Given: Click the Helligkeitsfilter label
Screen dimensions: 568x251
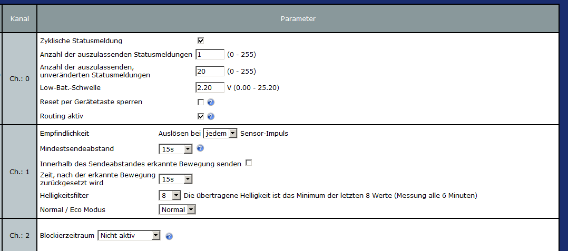Looking at the screenshot, I should 64,196.
